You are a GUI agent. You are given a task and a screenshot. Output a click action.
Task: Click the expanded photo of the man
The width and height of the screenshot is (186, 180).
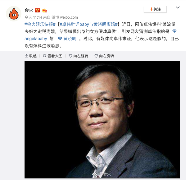click(x=102, y=120)
